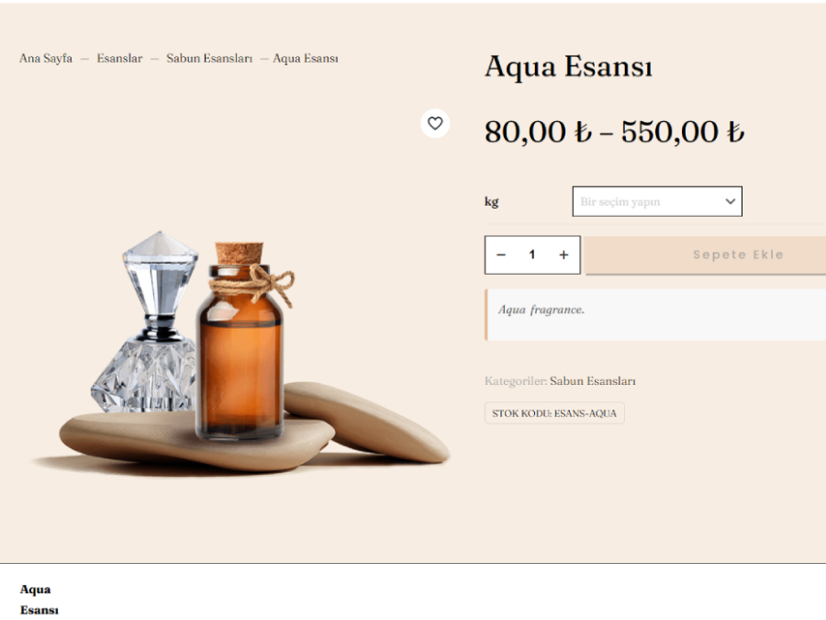
Task: Click the Aqua Esansı product title
Action: [568, 67]
